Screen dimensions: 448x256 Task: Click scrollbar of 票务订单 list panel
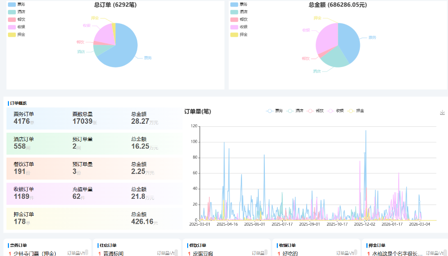tap(87, 253)
